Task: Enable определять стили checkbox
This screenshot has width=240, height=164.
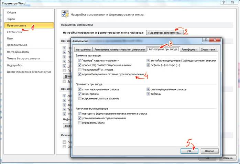Action: (x=79, y=123)
